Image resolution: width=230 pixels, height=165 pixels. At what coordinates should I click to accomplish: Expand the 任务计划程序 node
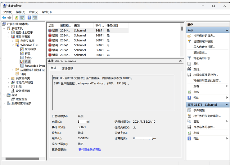coord(8,32)
